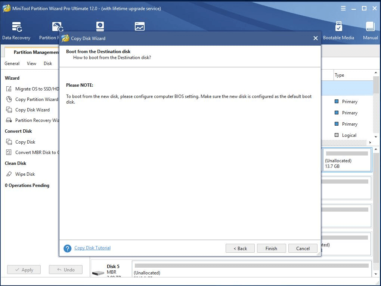Cancel the Copy Disk Wizard
The width and height of the screenshot is (381, 286).
[x=303, y=248]
